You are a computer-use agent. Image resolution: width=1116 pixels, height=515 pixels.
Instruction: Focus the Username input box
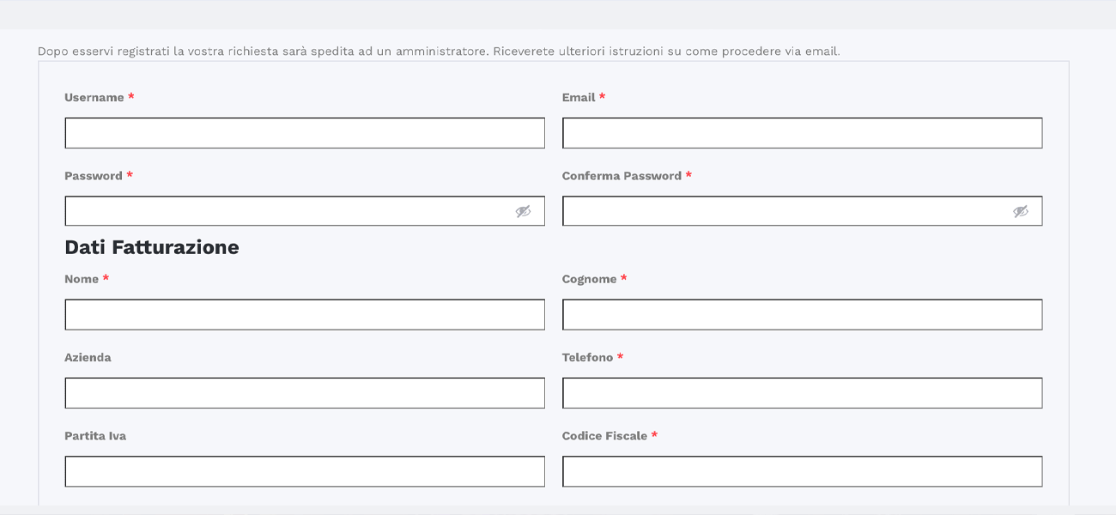305,133
